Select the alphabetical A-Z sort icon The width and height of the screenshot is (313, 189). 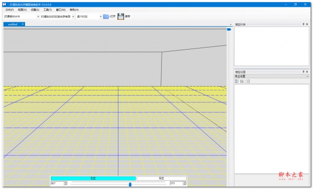(242, 81)
